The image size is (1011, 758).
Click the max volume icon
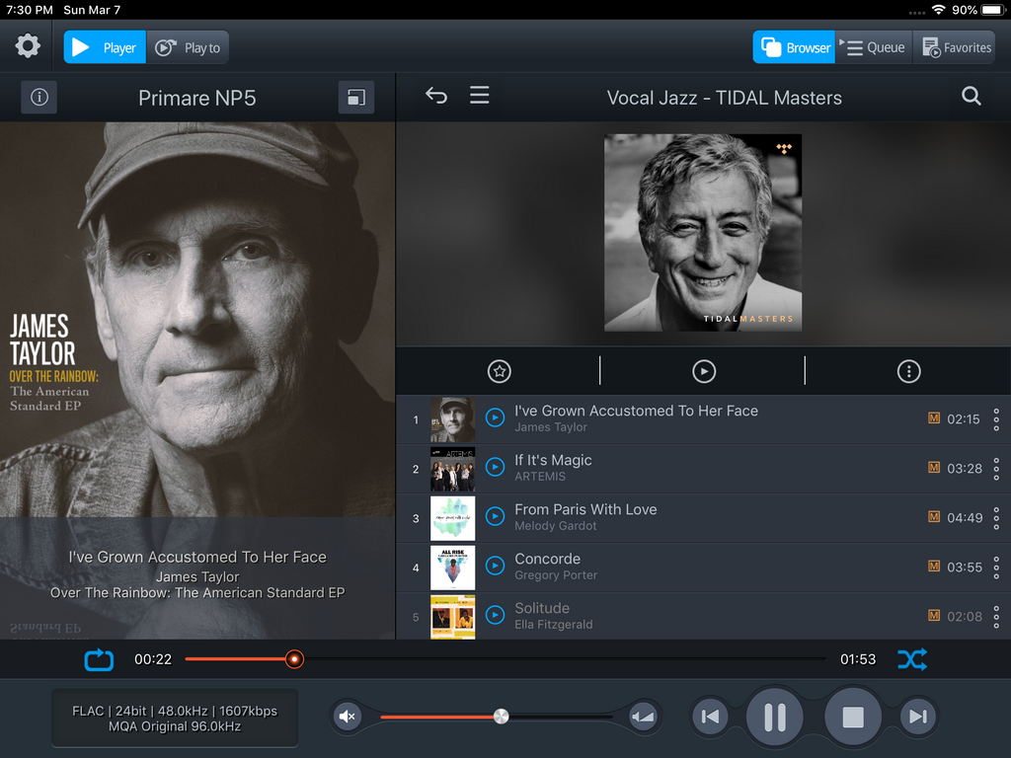[x=643, y=717]
